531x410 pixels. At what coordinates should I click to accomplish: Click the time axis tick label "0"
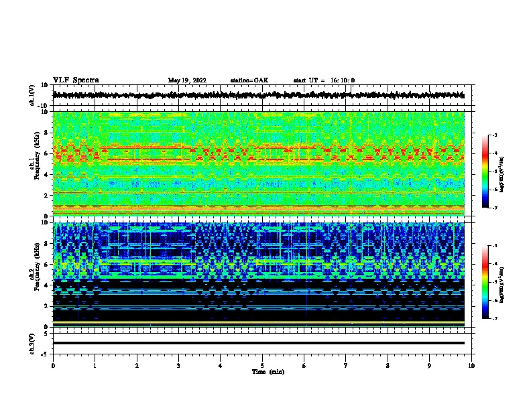(53, 365)
